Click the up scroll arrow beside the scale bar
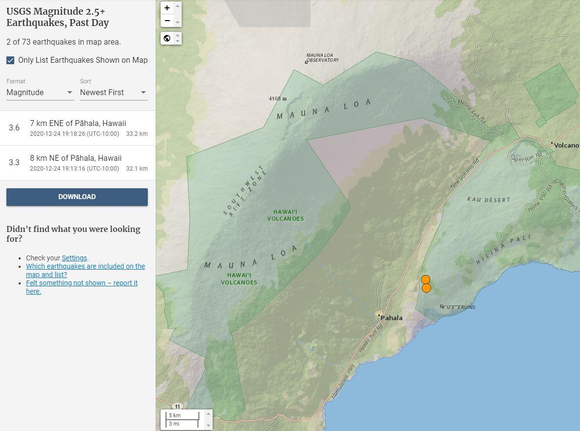Viewport: 580px width, 431px height. pyautogui.click(x=208, y=414)
